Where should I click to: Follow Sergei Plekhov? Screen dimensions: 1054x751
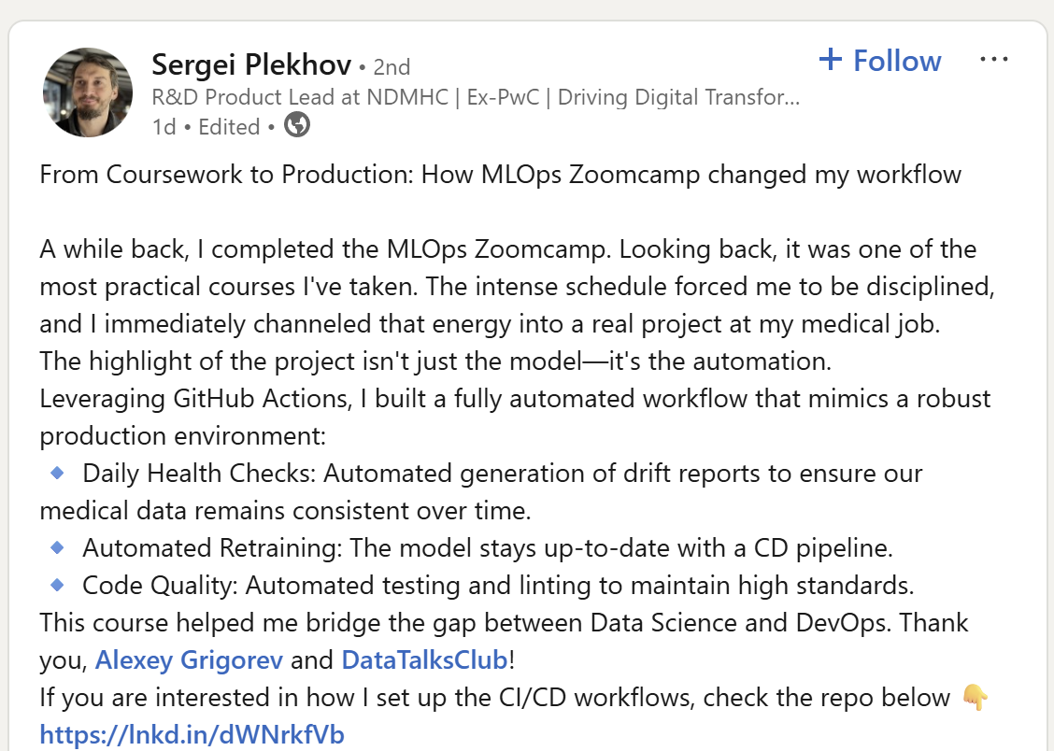(896, 61)
